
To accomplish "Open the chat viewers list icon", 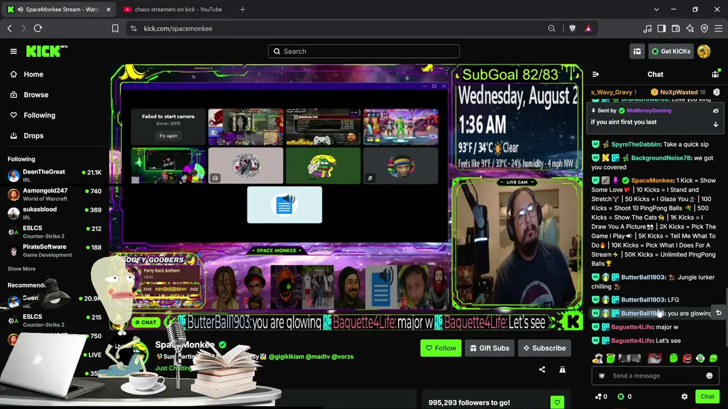I will pyautogui.click(x=715, y=74).
